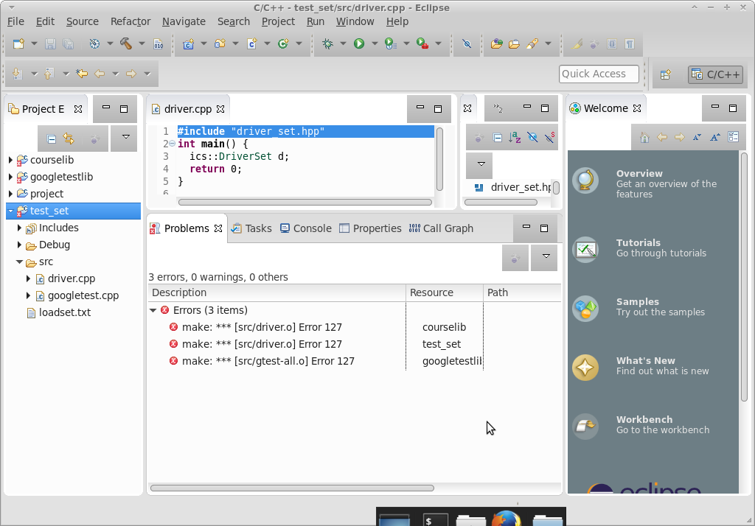Click the Last Edit Location arrow icon
Screen dimensions: 755x526
(82, 74)
